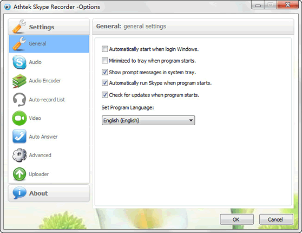The width and height of the screenshot is (302, 233).
Task: Select the General settings label
Action: 37,43
